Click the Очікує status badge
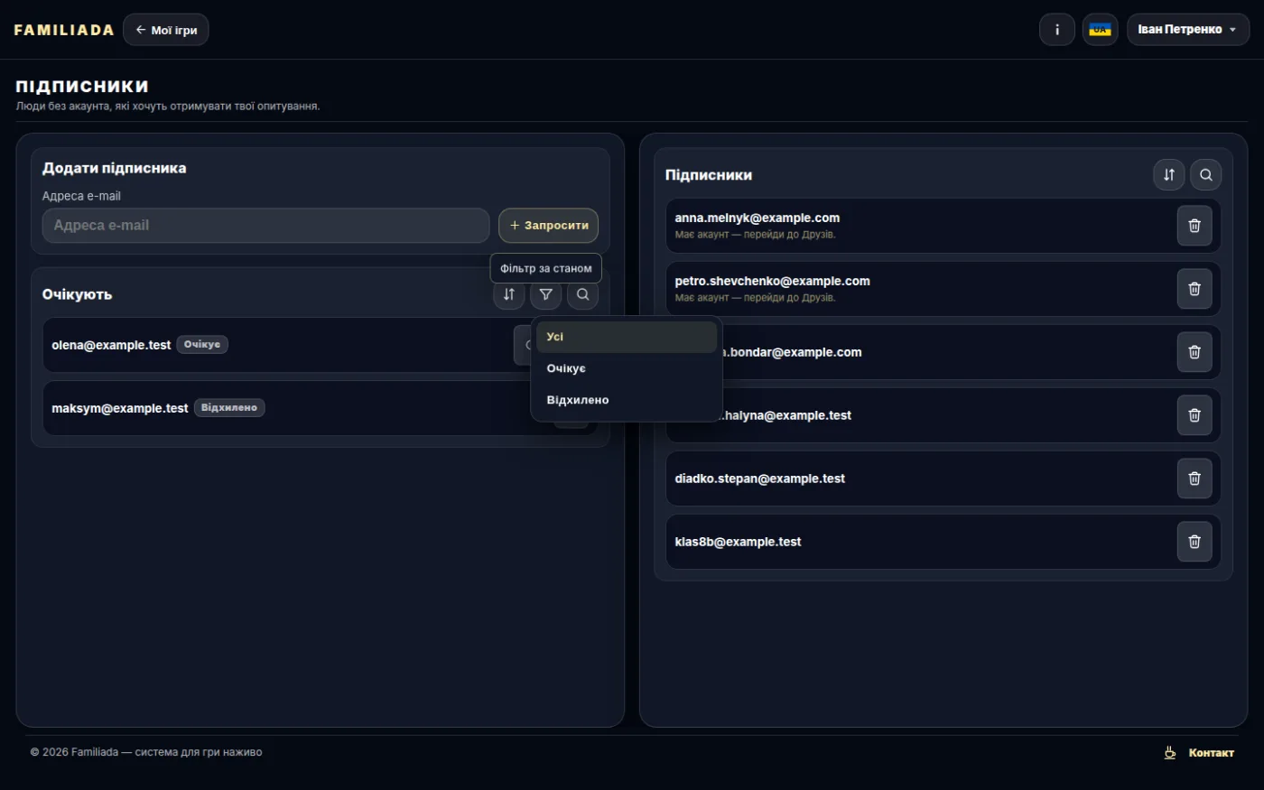Image resolution: width=1264 pixels, height=790 pixels. [202, 345]
